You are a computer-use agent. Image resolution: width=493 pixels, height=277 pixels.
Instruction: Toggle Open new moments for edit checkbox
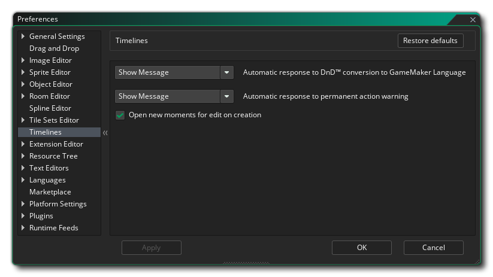coord(120,115)
